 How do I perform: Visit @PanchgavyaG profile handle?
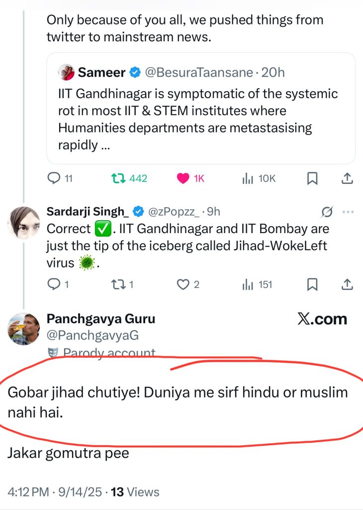coord(92,337)
